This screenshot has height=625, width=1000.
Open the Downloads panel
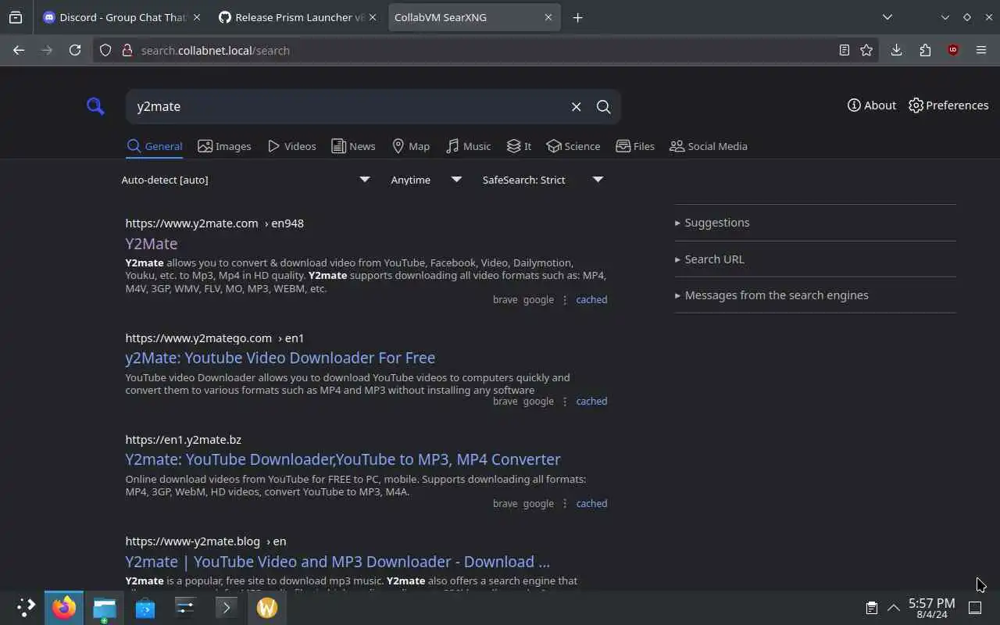pyautogui.click(x=896, y=50)
